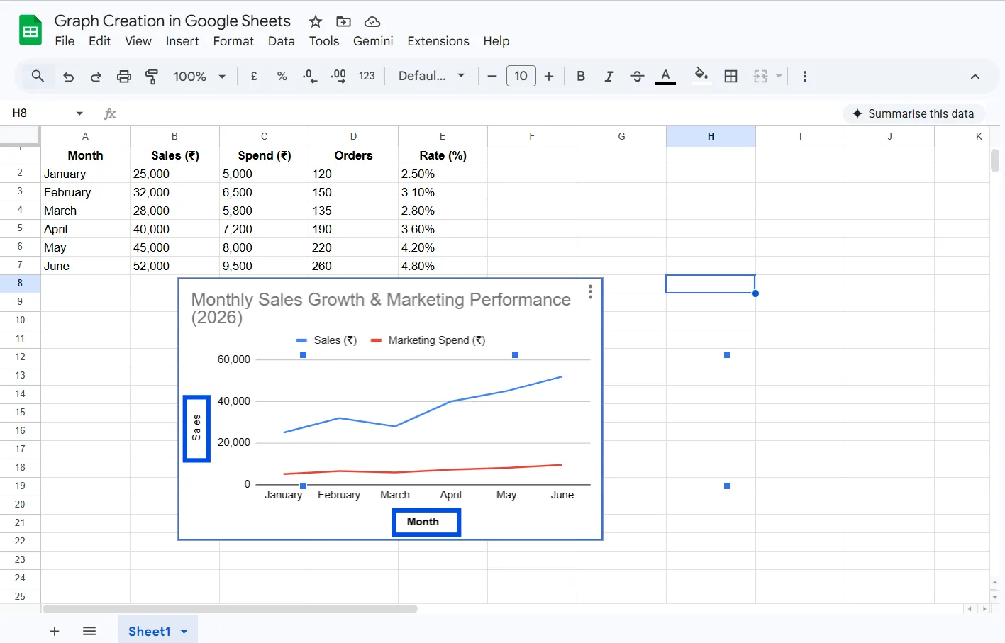Open the borders tool icon
This screenshot has width=1005, height=643.
[x=731, y=77]
